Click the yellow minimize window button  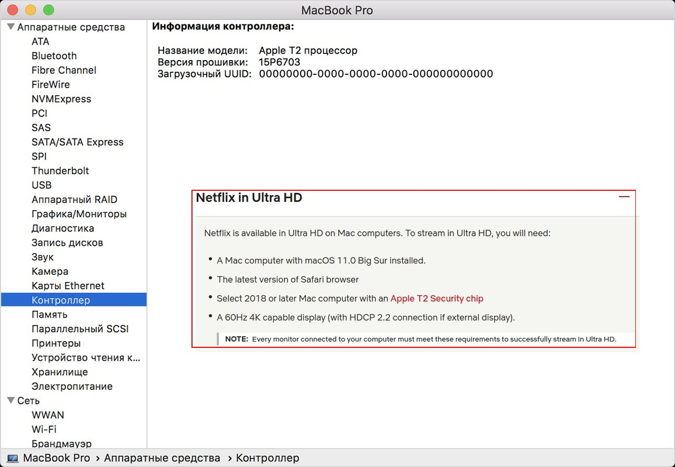click(30, 10)
